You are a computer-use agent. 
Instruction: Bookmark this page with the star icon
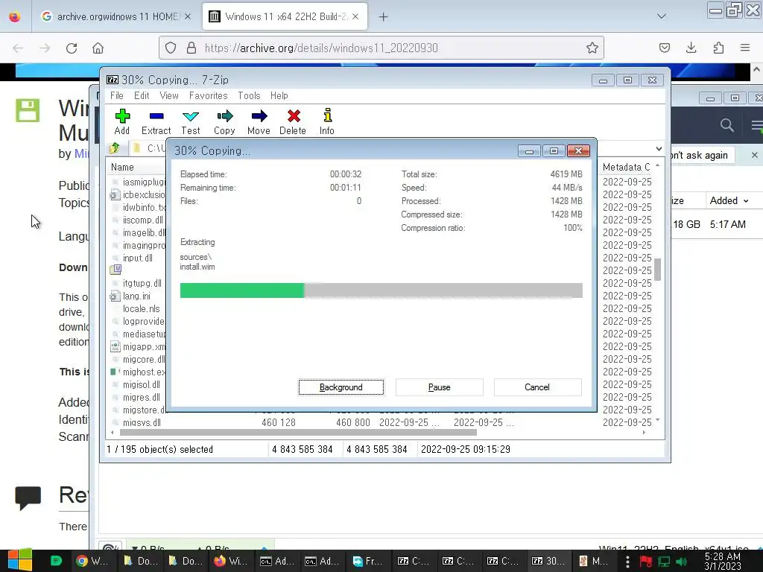click(x=592, y=48)
